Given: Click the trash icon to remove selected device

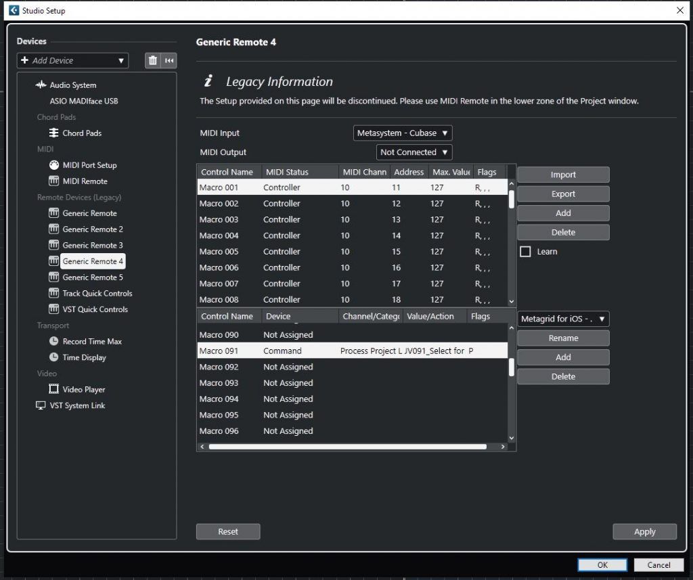Looking at the screenshot, I should (x=152, y=60).
